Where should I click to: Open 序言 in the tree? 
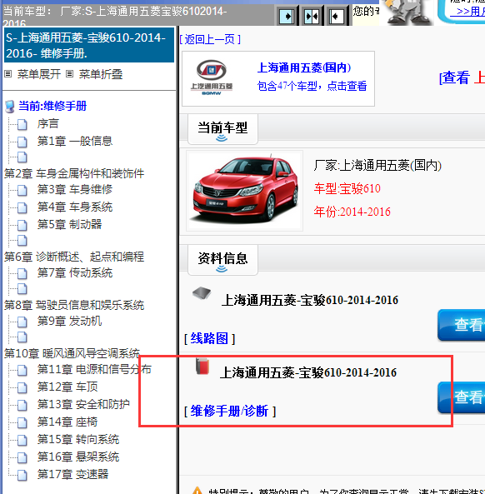point(47,123)
